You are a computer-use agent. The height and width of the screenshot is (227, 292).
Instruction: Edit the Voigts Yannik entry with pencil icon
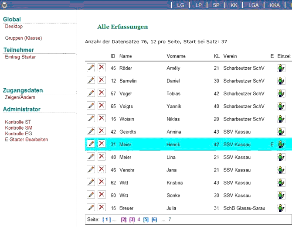click(x=91, y=106)
